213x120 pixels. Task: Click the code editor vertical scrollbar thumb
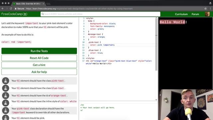(156, 45)
